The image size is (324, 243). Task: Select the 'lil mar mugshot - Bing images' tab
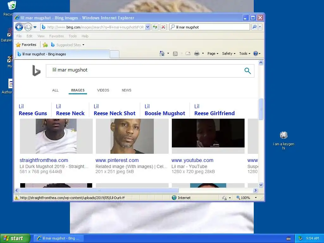coord(62,54)
